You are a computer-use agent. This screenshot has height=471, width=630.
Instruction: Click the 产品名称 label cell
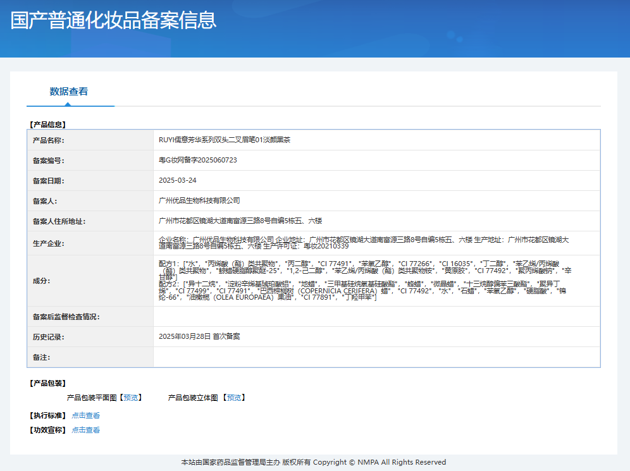coord(90,140)
